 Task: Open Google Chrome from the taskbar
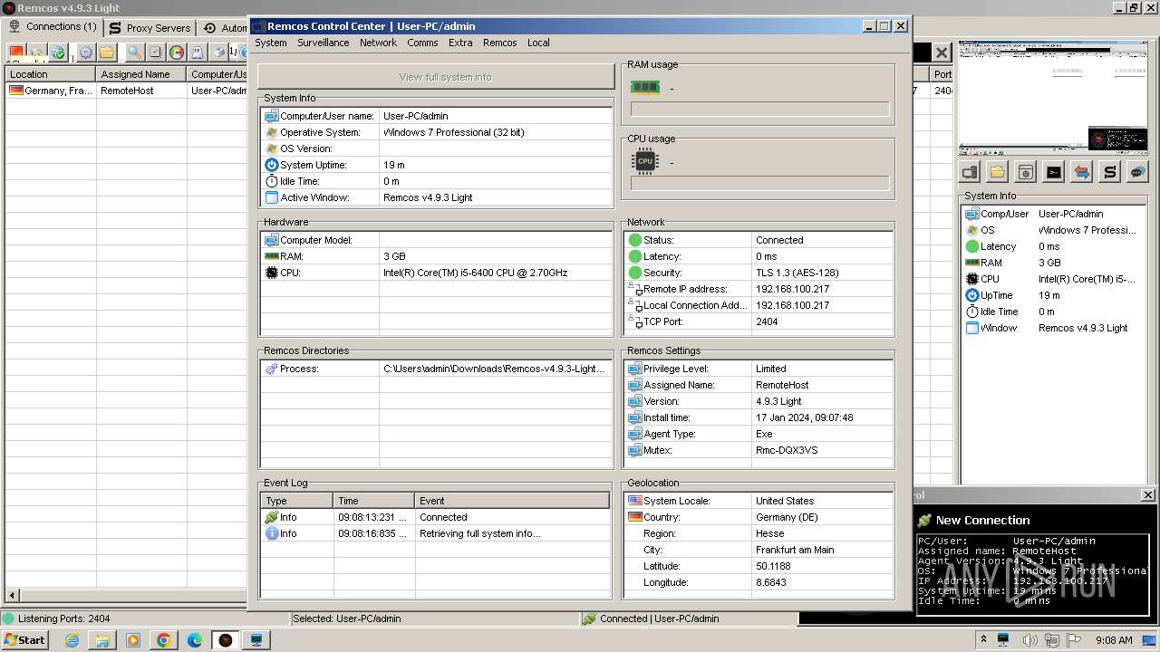164,640
